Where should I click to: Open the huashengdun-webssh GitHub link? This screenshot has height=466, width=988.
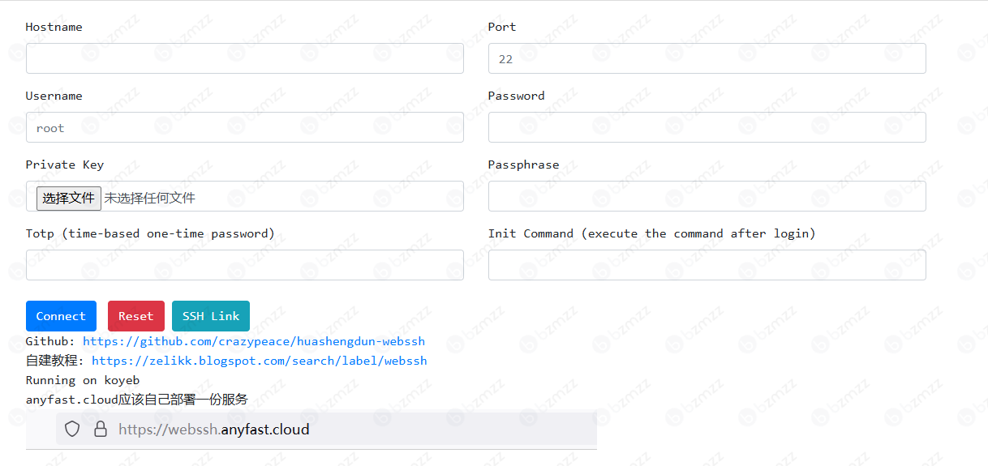tap(254, 341)
